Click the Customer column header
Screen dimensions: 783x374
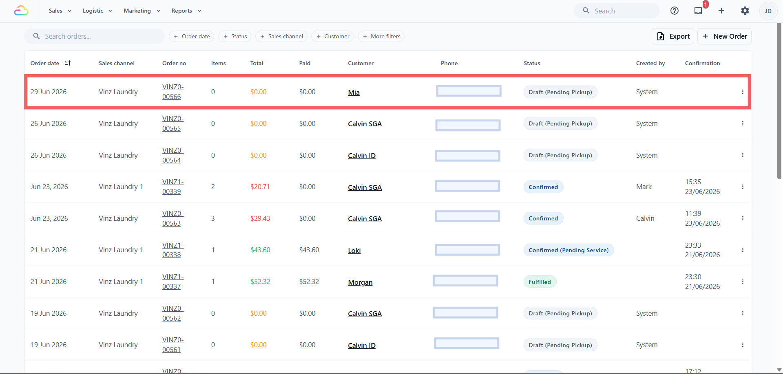point(361,63)
